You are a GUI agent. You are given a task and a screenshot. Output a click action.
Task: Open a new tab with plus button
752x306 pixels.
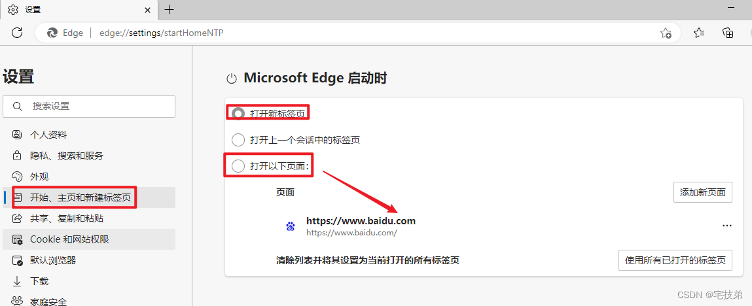[x=169, y=9]
